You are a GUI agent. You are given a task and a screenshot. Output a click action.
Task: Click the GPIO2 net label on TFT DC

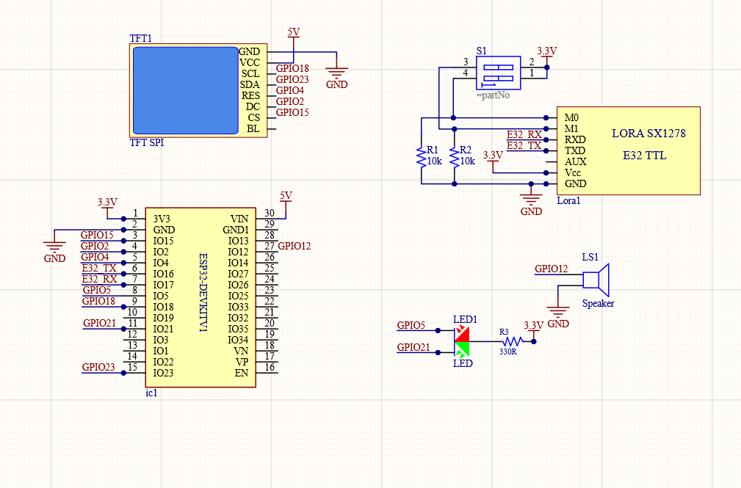(x=290, y=101)
